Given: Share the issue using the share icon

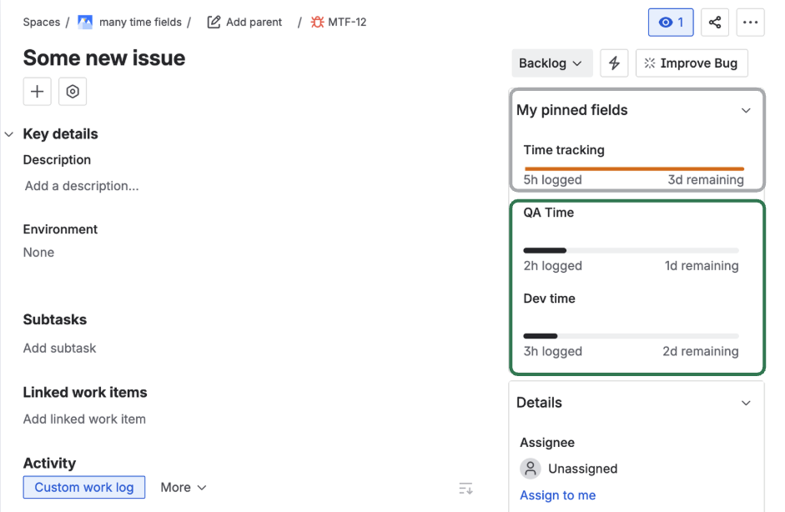Looking at the screenshot, I should (715, 23).
